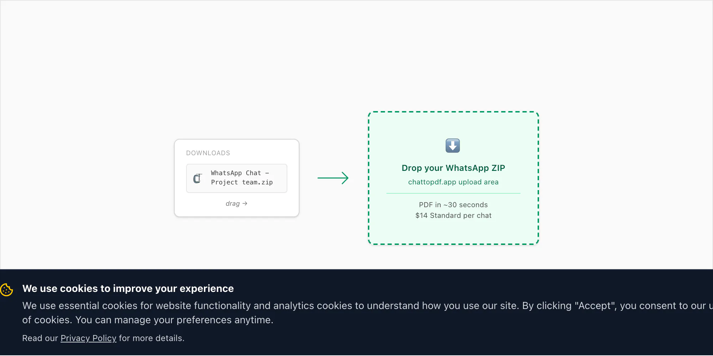713x356 pixels.
Task: Click the 'Drop your WhatsApp ZIP' heading
Action: pyautogui.click(x=453, y=168)
